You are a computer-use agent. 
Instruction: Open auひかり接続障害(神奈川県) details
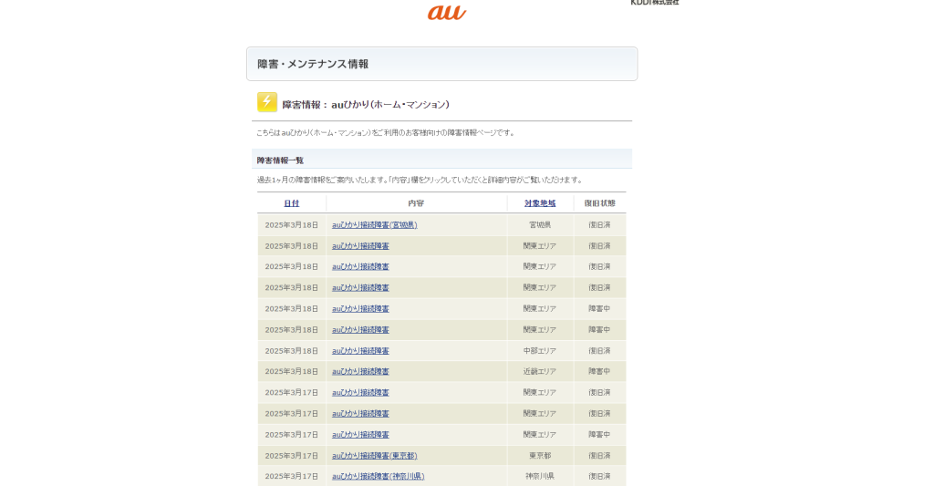379,477
